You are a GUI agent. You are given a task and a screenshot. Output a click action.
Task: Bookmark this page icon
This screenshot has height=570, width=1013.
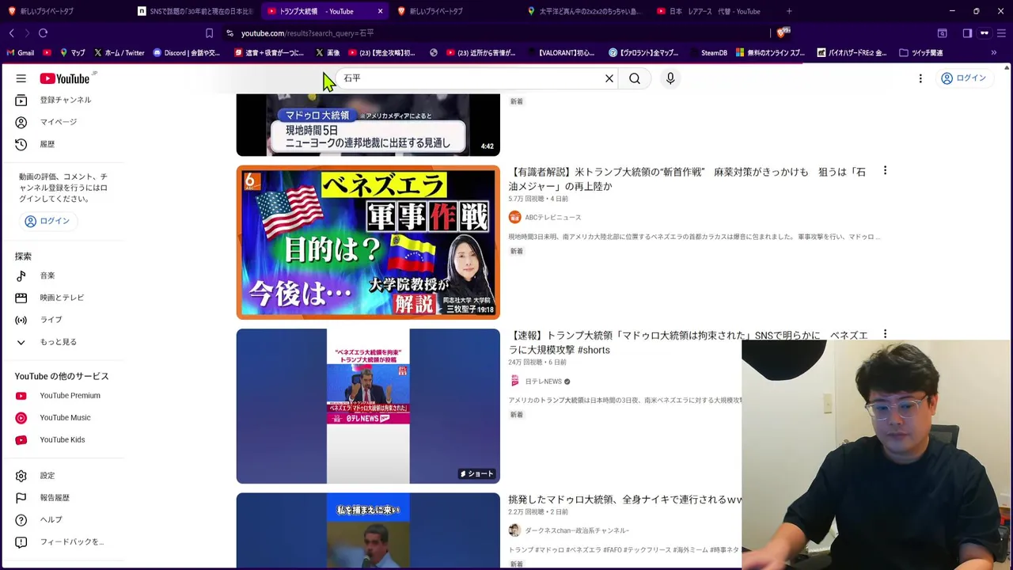(209, 33)
